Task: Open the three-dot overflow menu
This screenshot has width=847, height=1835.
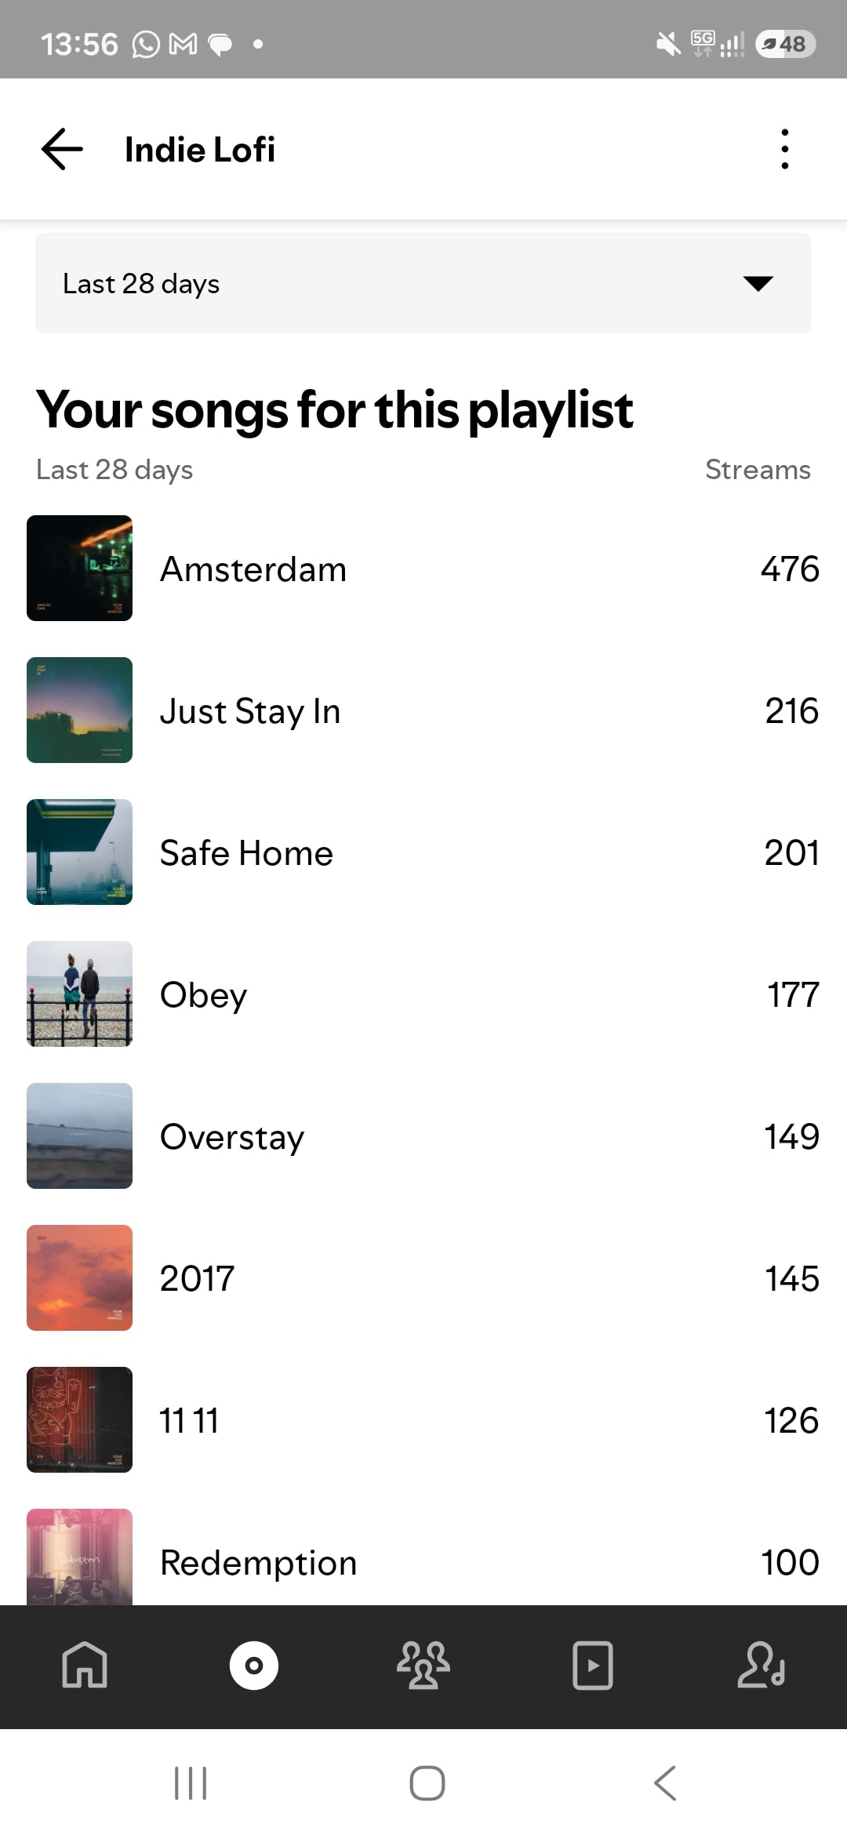Action: [x=784, y=149]
